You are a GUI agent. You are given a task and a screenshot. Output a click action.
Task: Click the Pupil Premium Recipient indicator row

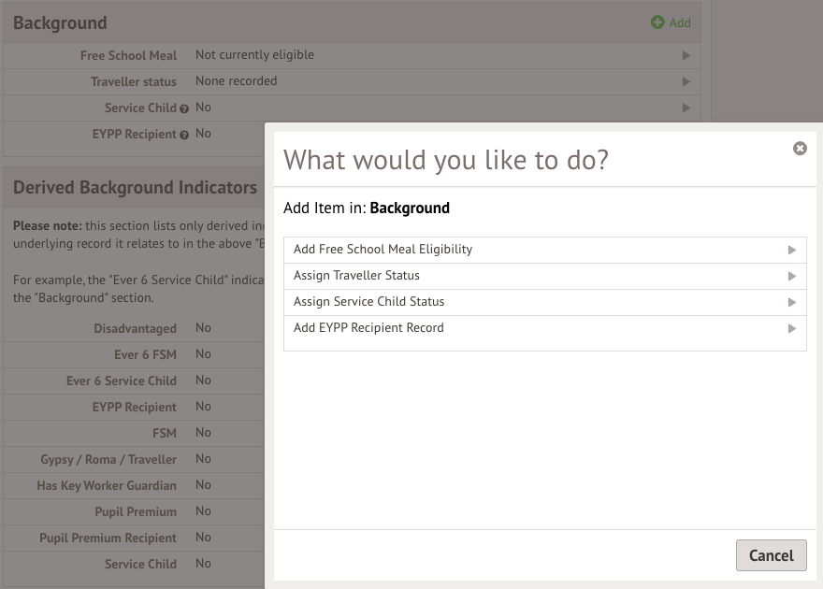pos(108,538)
